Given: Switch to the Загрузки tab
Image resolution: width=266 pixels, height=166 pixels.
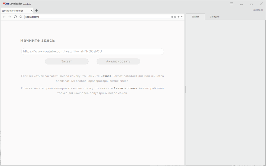Looking at the screenshot, I should tap(215, 17).
